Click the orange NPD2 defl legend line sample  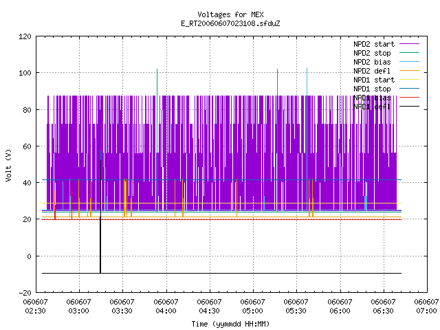pyautogui.click(x=410, y=70)
